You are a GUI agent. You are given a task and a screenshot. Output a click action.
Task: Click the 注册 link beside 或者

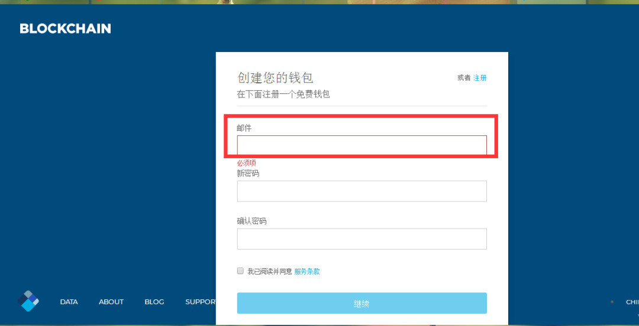tap(480, 78)
